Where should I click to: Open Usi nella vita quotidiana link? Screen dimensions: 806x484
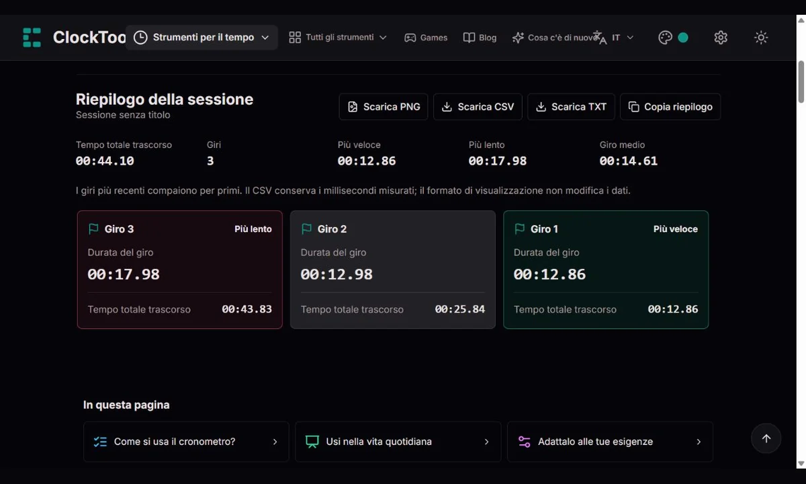pos(398,442)
